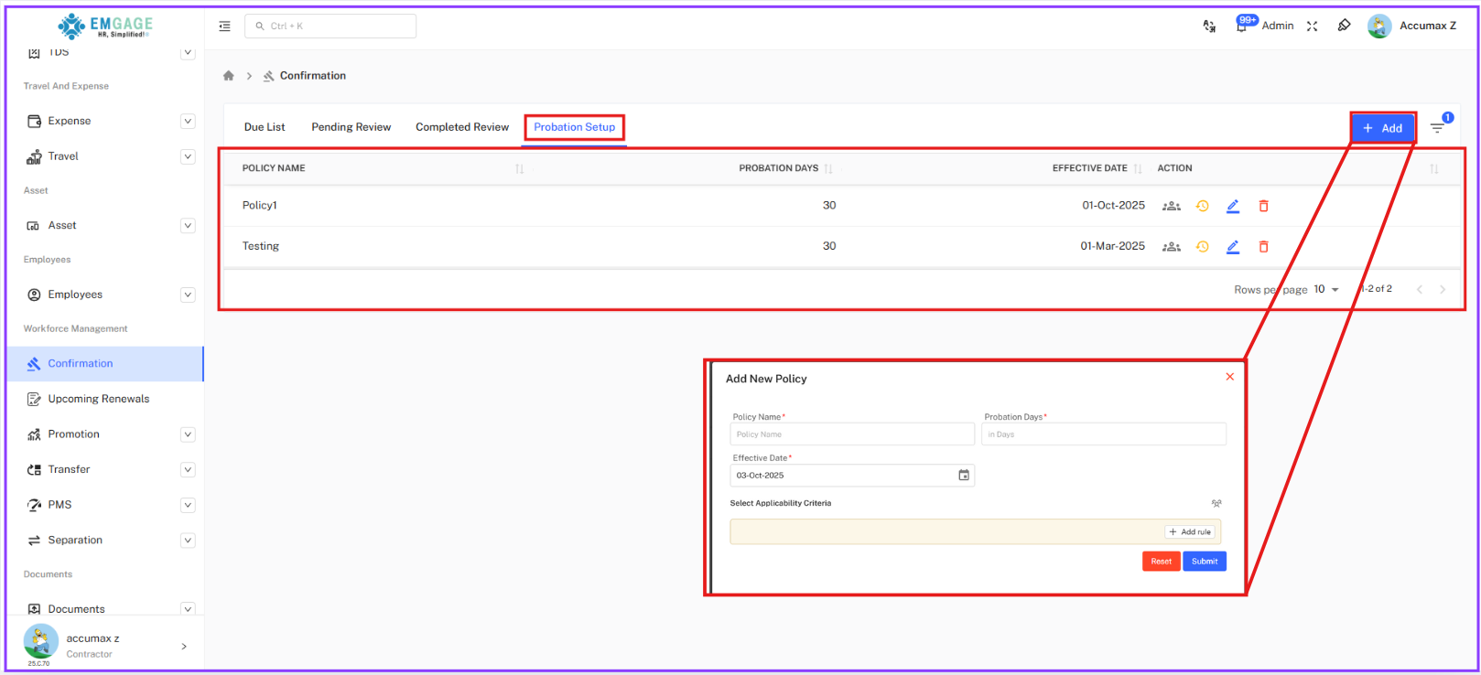Click the notifications bell icon

[1241, 27]
